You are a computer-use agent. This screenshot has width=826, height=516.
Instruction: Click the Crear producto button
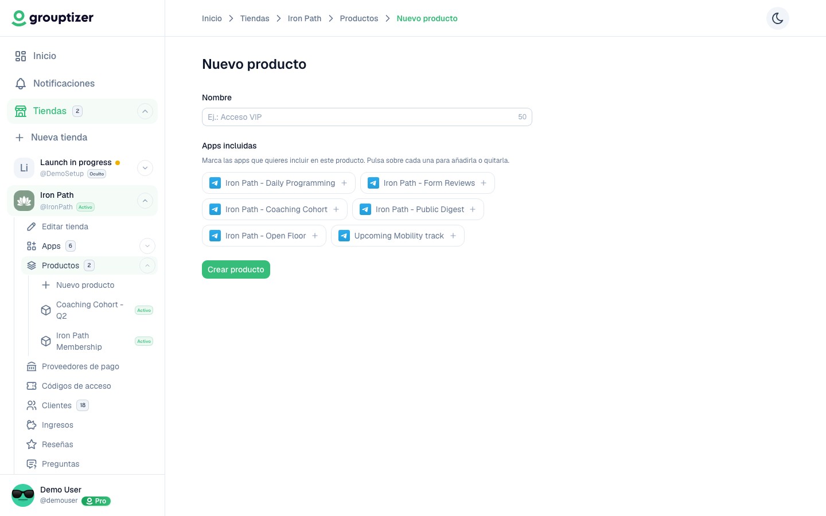click(x=236, y=269)
